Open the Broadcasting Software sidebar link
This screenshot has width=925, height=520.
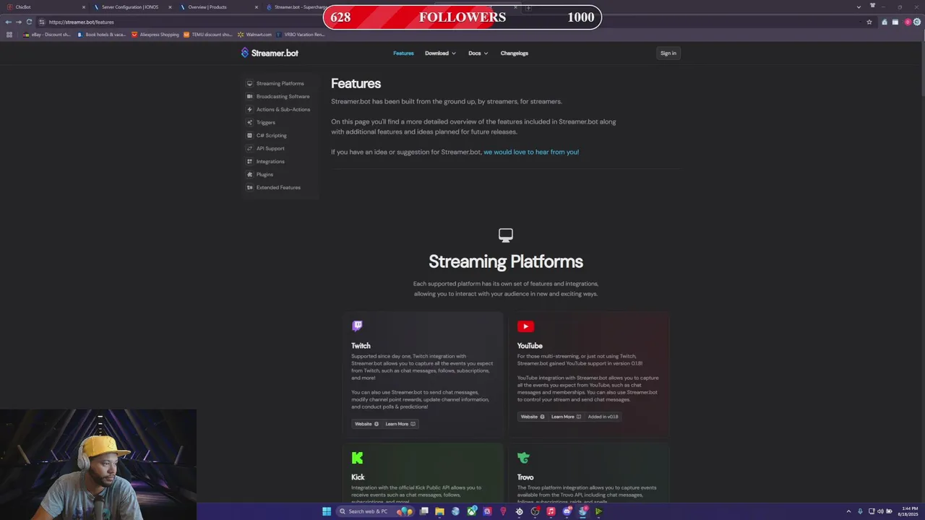283,96
